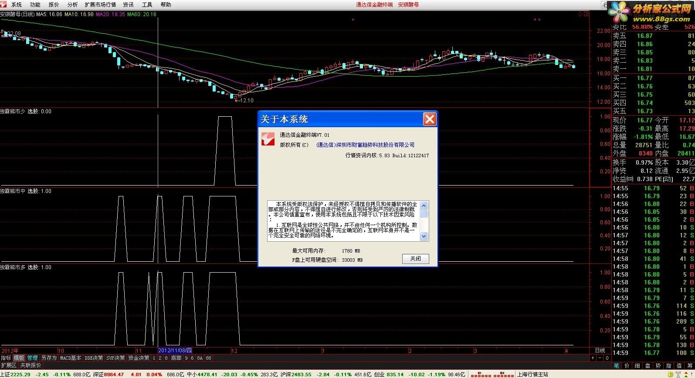Click the 买一 16.77 order row
Viewport: 695px width, 378px height.
(653, 78)
